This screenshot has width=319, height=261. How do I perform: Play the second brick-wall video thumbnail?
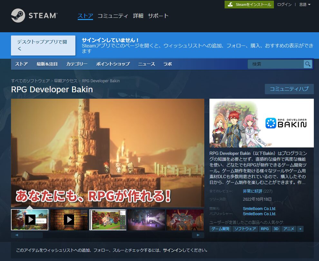click(x=69, y=220)
